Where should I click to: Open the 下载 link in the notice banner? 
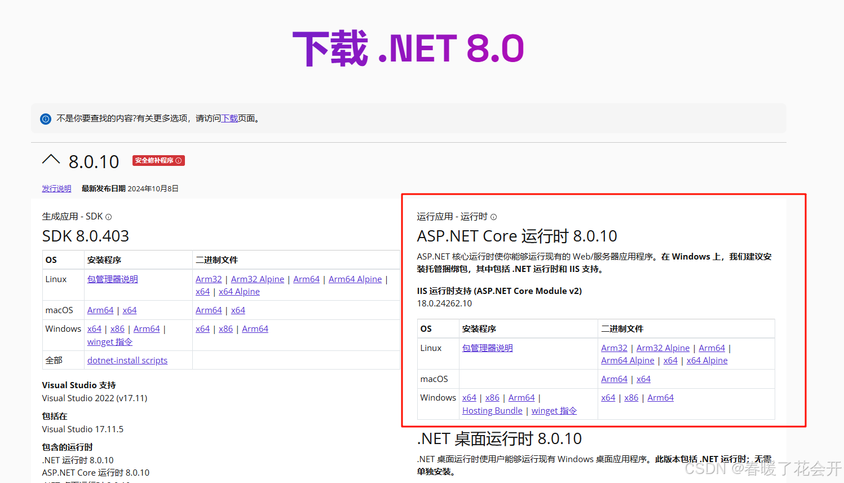click(x=229, y=118)
